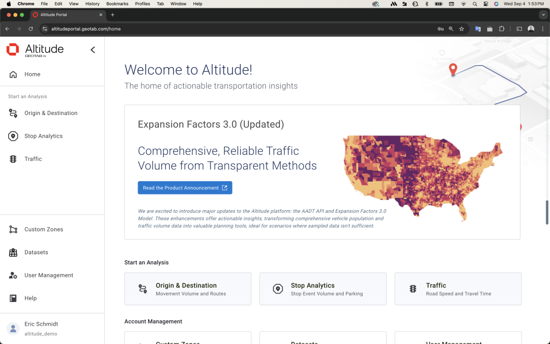The width and height of the screenshot is (550, 344).
Task: Select the Origin & Destination sidebar icon
Action: pyautogui.click(x=13, y=113)
